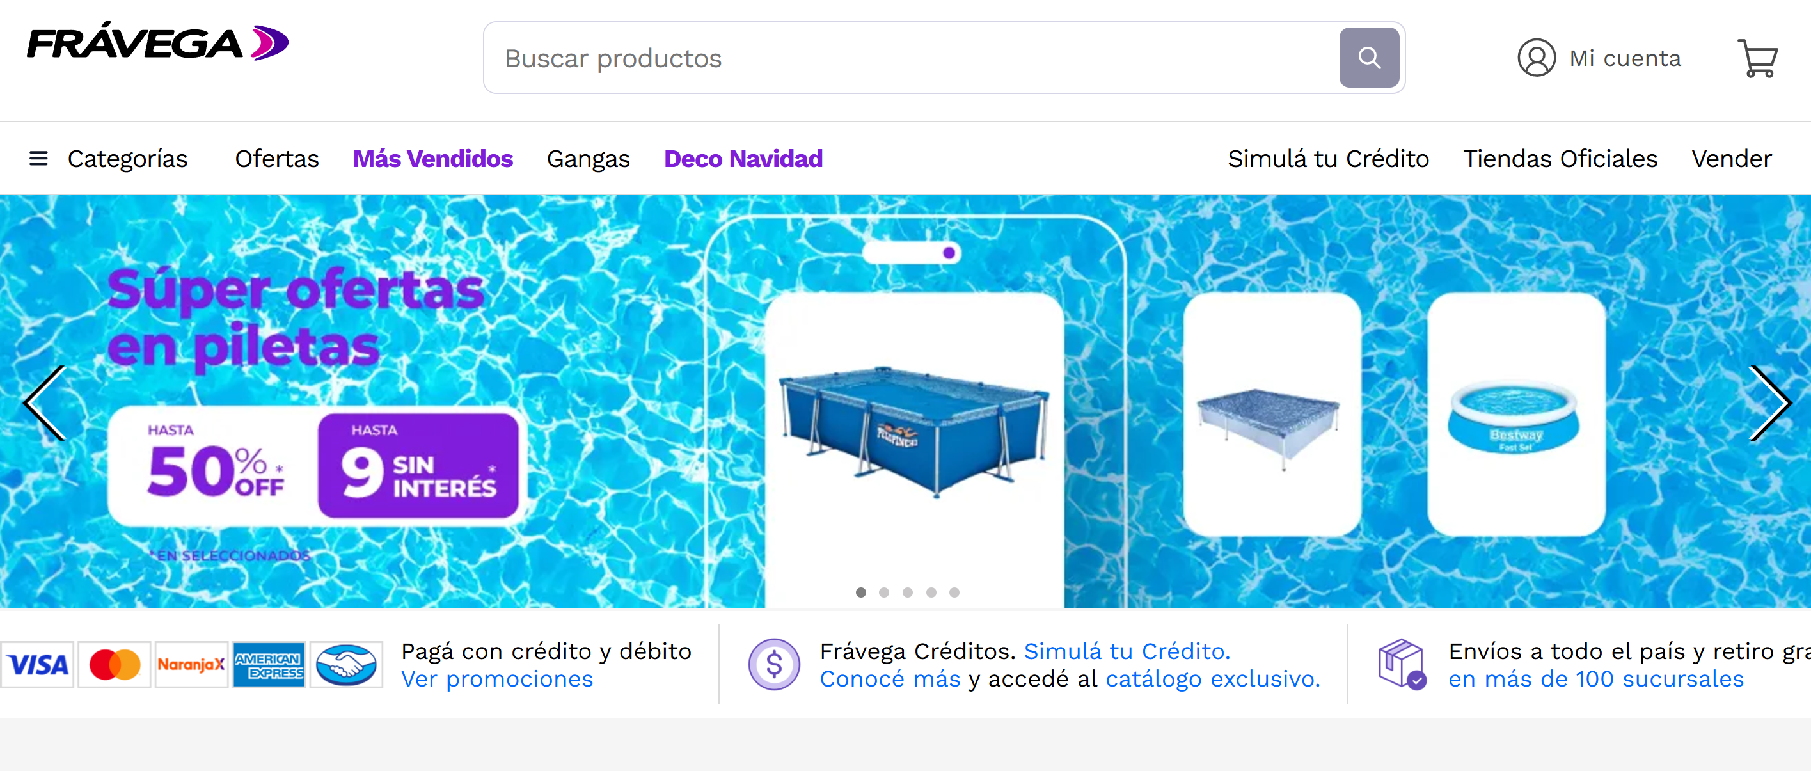
Task: Open the Categorías hamburger menu
Action: [38, 159]
